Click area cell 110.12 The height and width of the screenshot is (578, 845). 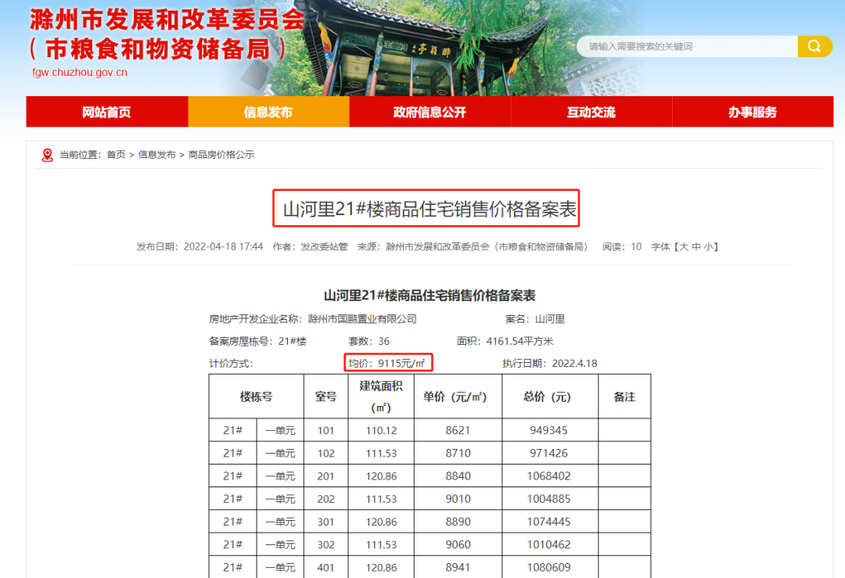pyautogui.click(x=381, y=430)
